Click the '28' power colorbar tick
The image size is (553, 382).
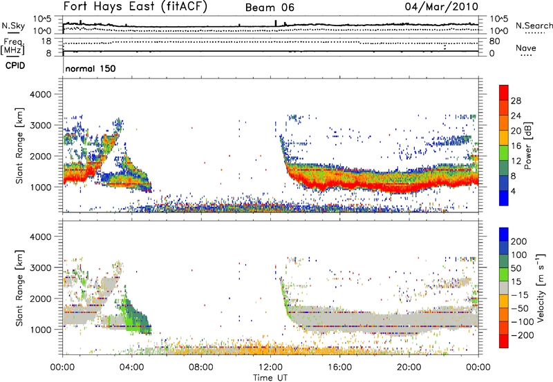click(x=516, y=101)
